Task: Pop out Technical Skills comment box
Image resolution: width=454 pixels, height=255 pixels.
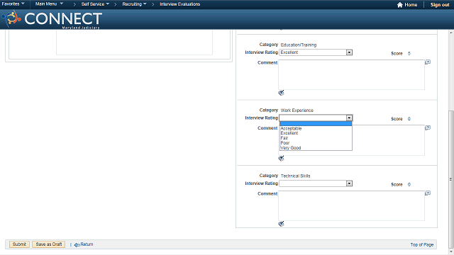Action: pos(428,193)
